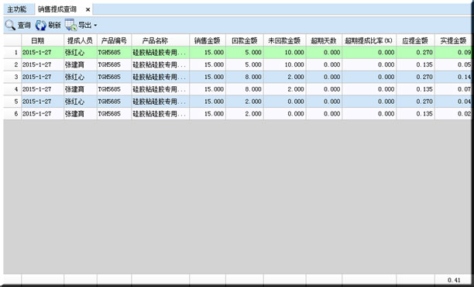Image resolution: width=474 pixels, height=287 pixels.
Task: Click the 刷新 refresh arrows icon
Action: click(40, 26)
